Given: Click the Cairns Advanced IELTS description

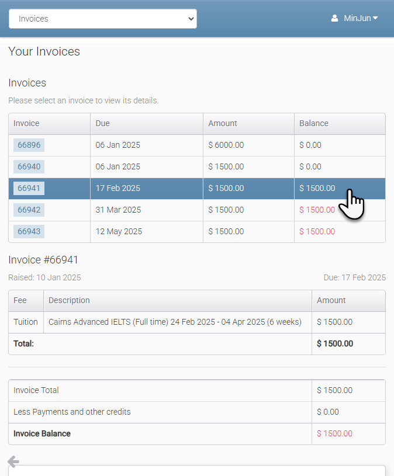Looking at the screenshot, I should click(175, 322).
